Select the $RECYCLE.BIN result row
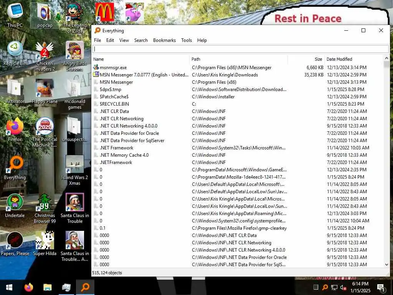Image resolution: width=393 pixels, height=295 pixels. [238, 104]
